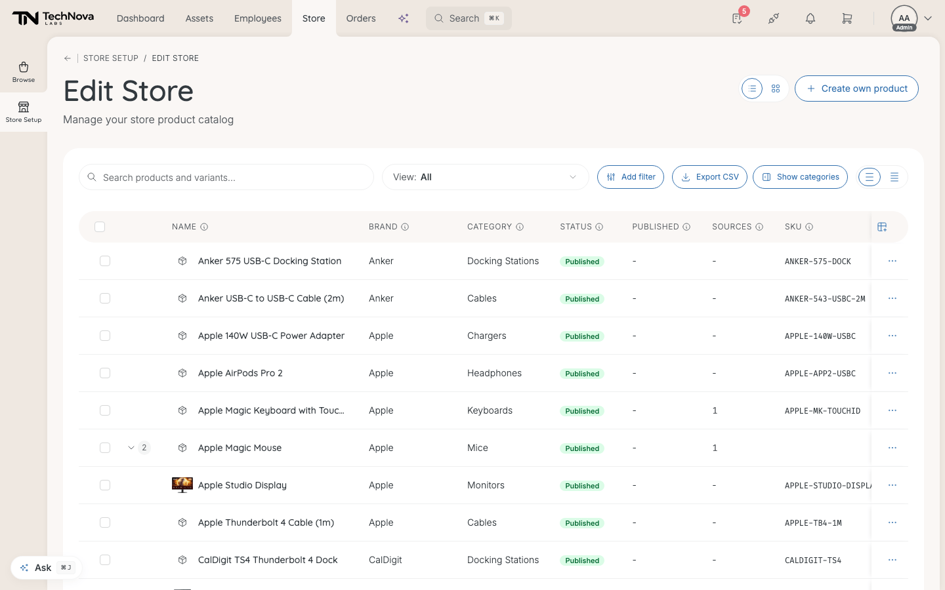Open the table column settings icon
The image size is (945, 590).
882,227
